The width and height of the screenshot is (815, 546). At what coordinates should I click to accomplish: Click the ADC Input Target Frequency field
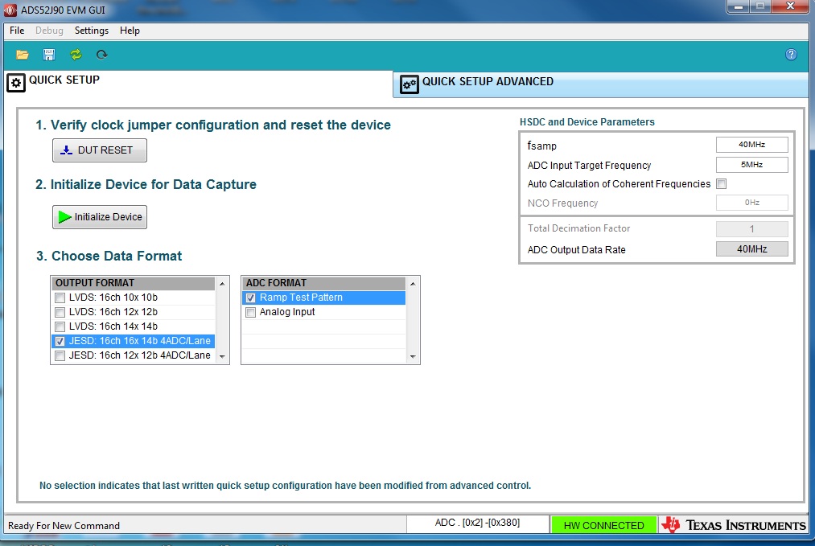click(x=751, y=165)
